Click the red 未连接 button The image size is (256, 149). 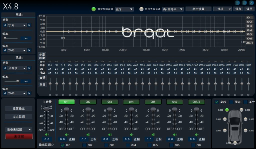tap(19, 137)
